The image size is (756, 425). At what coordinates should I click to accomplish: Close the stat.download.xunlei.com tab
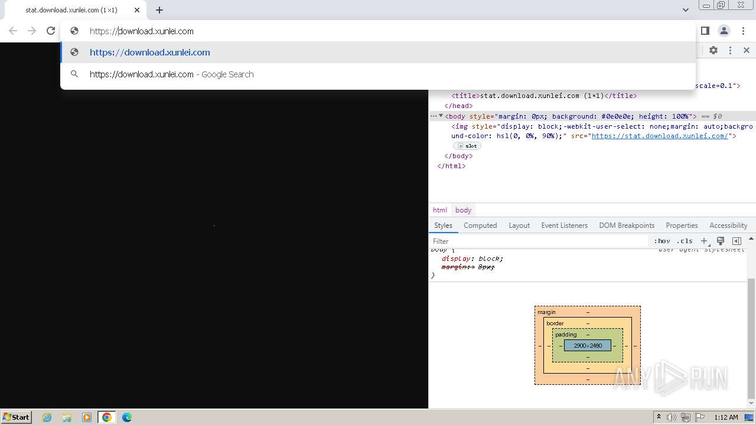point(137,10)
